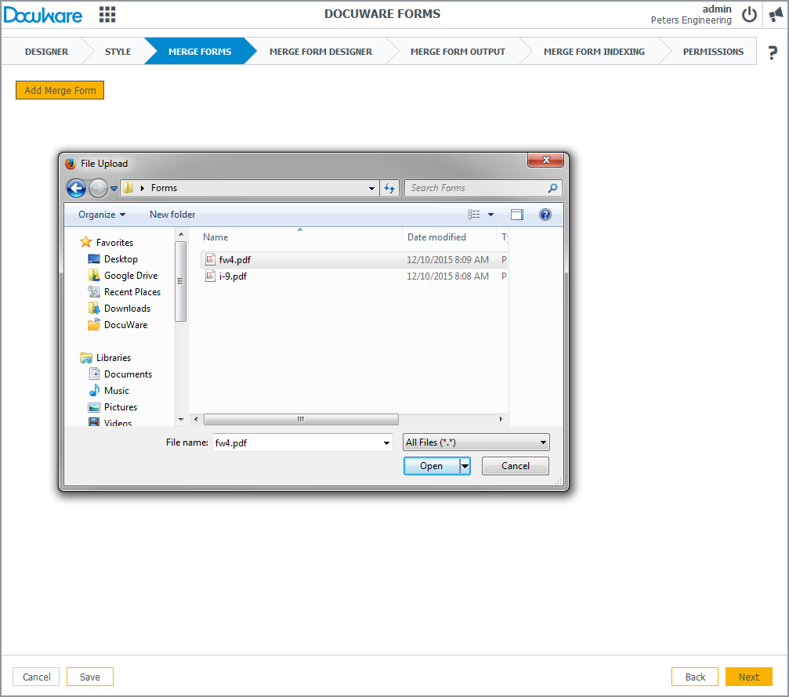This screenshot has width=789, height=697.
Task: Go to the Permissions tab
Action: pos(713,52)
